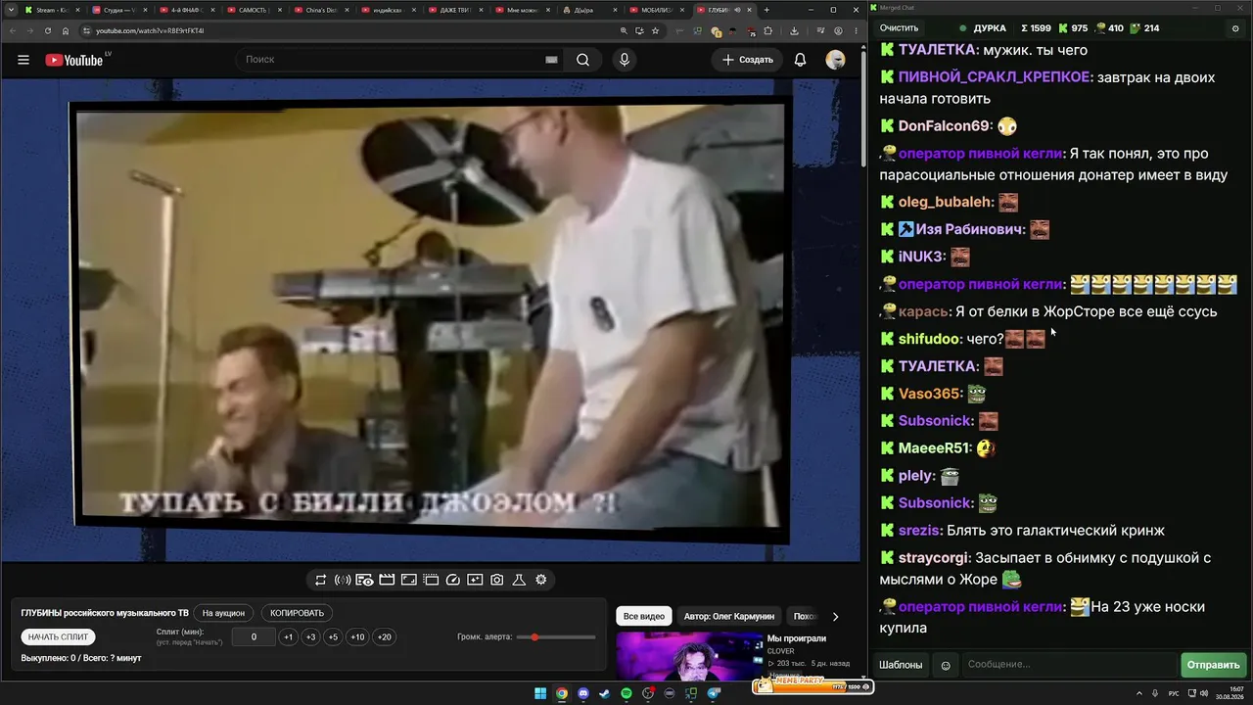
Task: Click the clapperboard icon under the video
Action: point(387,580)
